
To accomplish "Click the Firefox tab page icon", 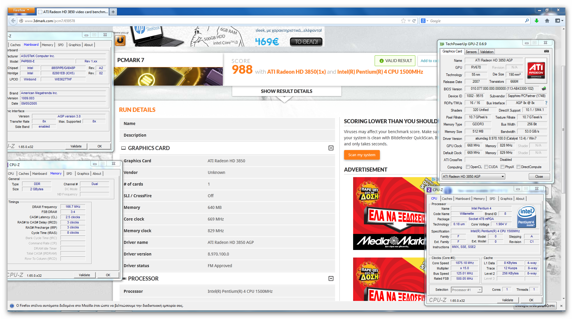I will pos(40,12).
